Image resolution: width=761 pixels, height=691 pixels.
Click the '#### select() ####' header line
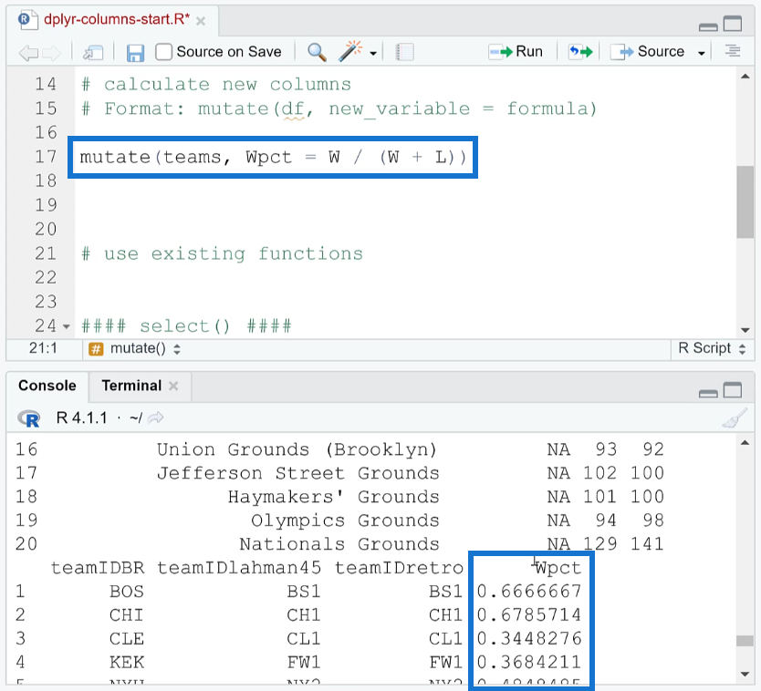coord(186,325)
